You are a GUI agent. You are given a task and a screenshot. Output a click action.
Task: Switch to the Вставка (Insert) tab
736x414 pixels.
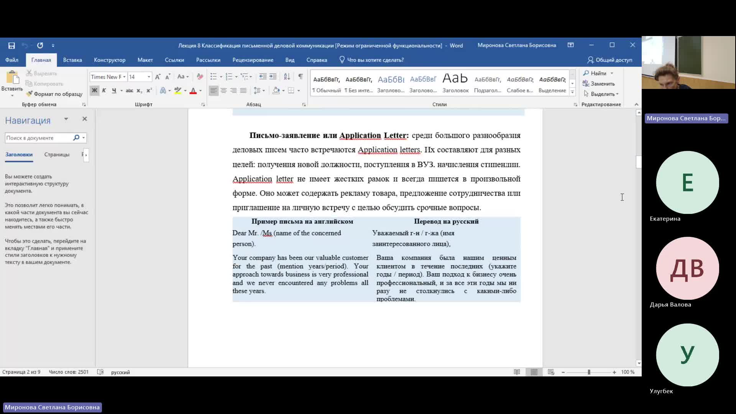(x=72, y=60)
